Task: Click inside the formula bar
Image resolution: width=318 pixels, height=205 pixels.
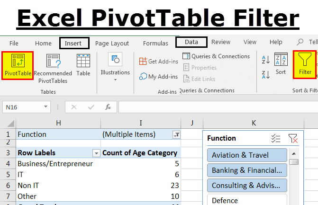Action: pos(218,107)
